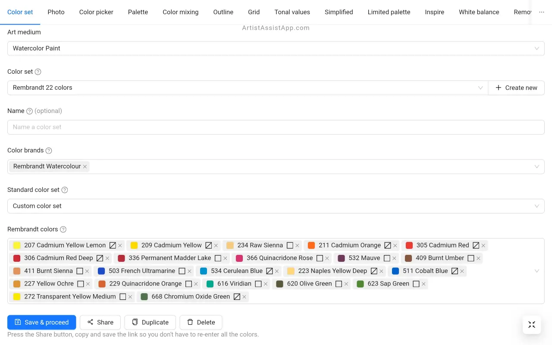This screenshot has width=552, height=345.
Task: Expand the Rembrandt colors list arrow
Action: (x=537, y=271)
